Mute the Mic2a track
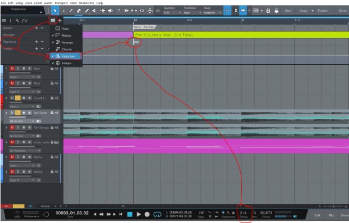The width and height of the screenshot is (349, 223). (12, 172)
